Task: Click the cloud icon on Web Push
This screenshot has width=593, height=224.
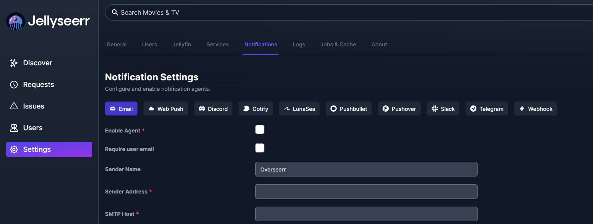Action: pyautogui.click(x=151, y=109)
